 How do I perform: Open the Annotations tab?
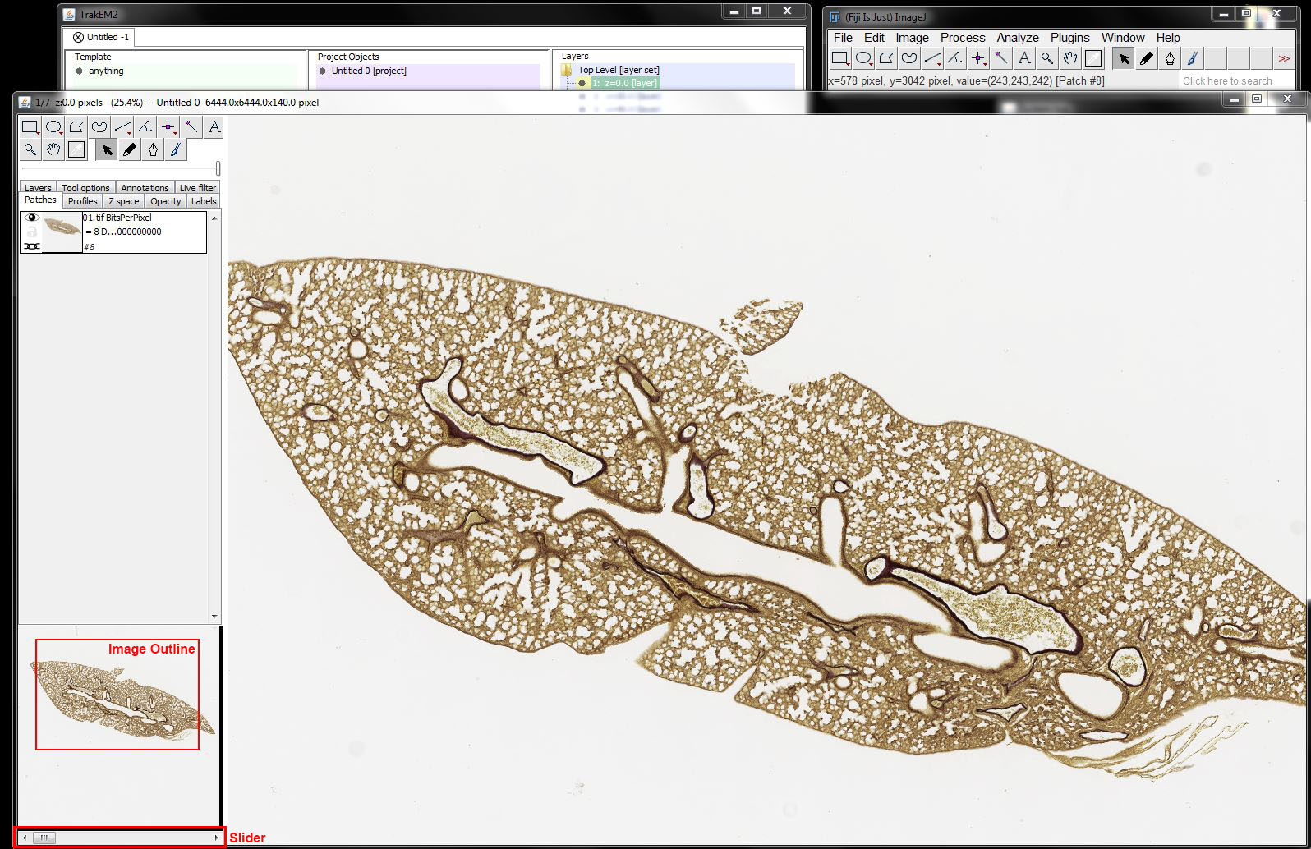pos(145,188)
